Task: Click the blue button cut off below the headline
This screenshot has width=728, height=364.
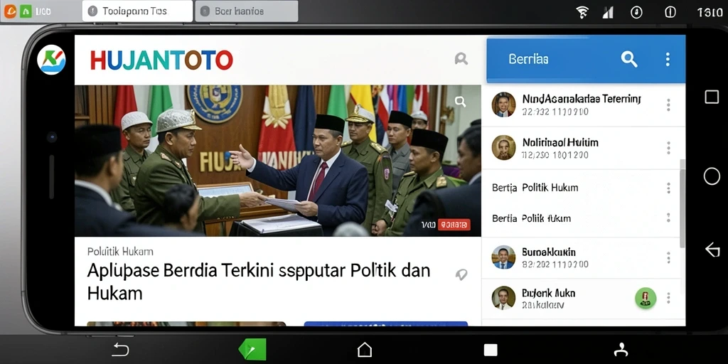Action: (386, 323)
